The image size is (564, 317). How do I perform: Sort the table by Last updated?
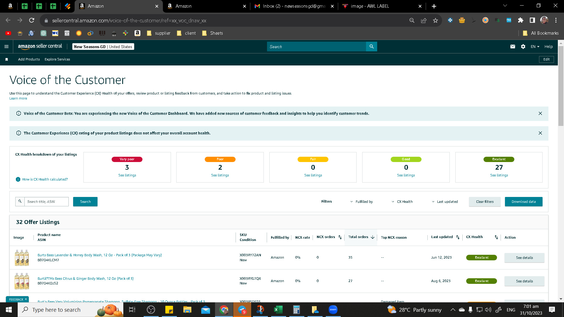458,237
